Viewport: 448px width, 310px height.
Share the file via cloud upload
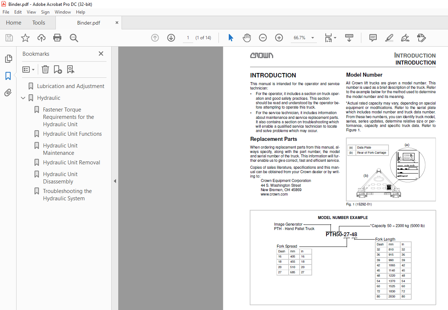tap(41, 37)
